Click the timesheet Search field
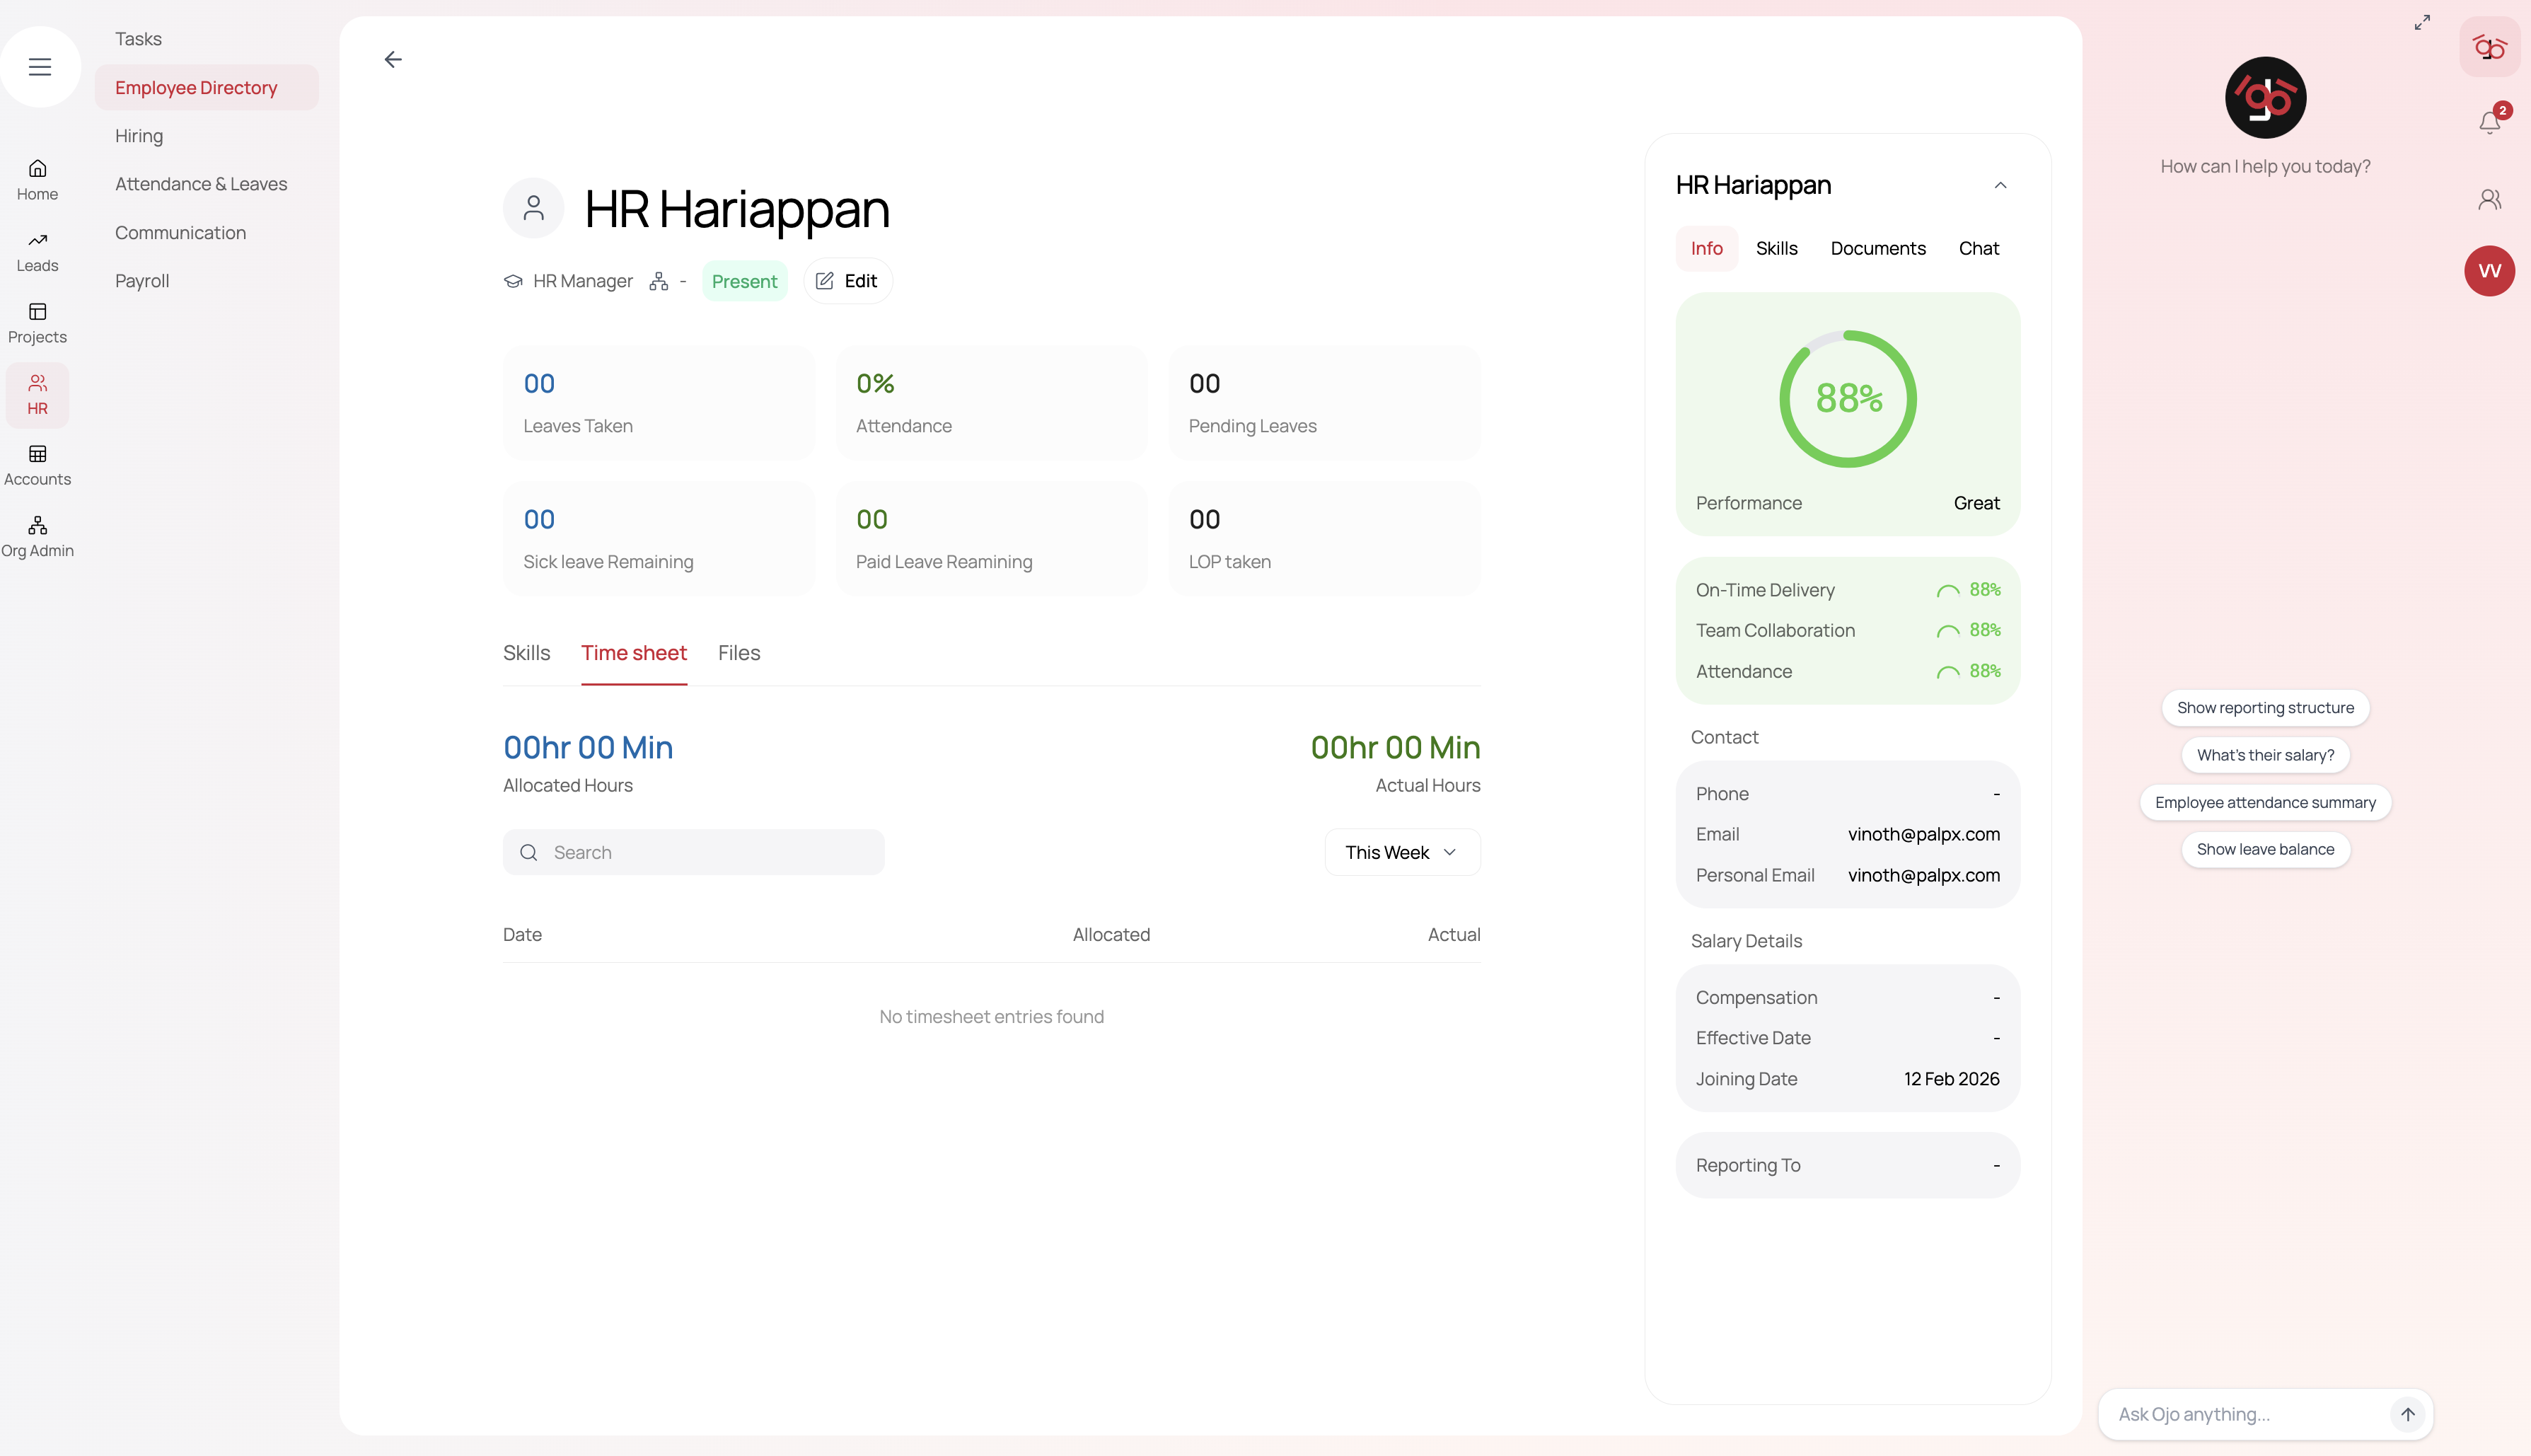 [x=694, y=852]
